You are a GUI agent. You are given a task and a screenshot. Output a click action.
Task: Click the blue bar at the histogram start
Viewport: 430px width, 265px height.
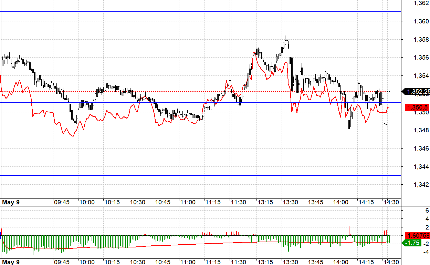[x=1, y=232]
